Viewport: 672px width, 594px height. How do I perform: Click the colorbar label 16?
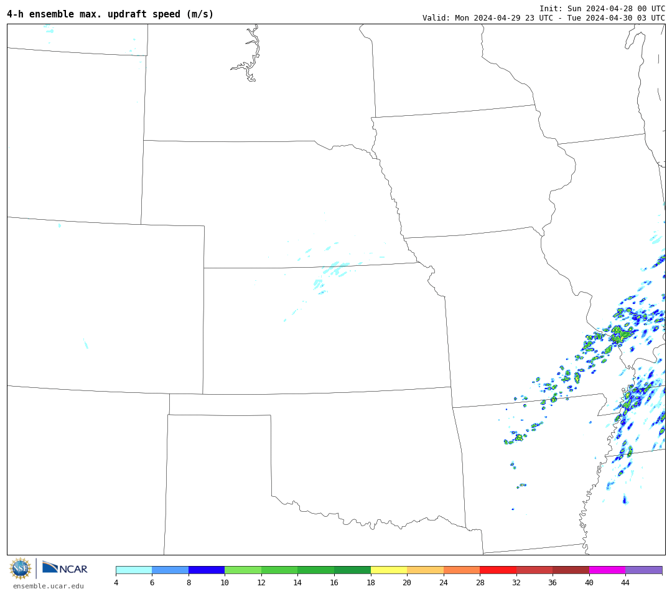(334, 583)
